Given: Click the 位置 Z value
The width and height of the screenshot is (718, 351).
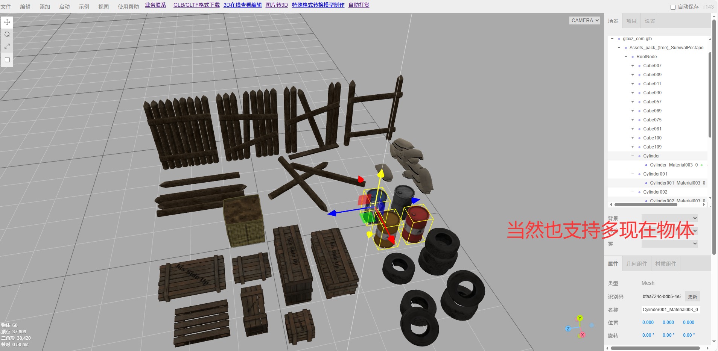Looking at the screenshot, I should (x=689, y=322).
